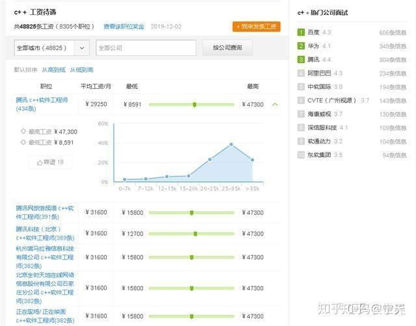
Task: Click green rank 3 badge beside 腾讯
Action: click(x=301, y=60)
